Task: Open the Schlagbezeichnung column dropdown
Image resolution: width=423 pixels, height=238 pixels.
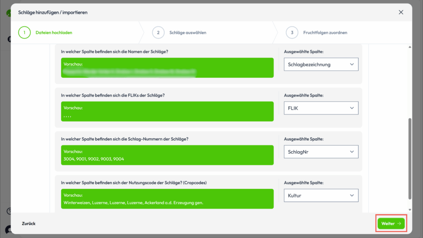Action: (x=321, y=64)
